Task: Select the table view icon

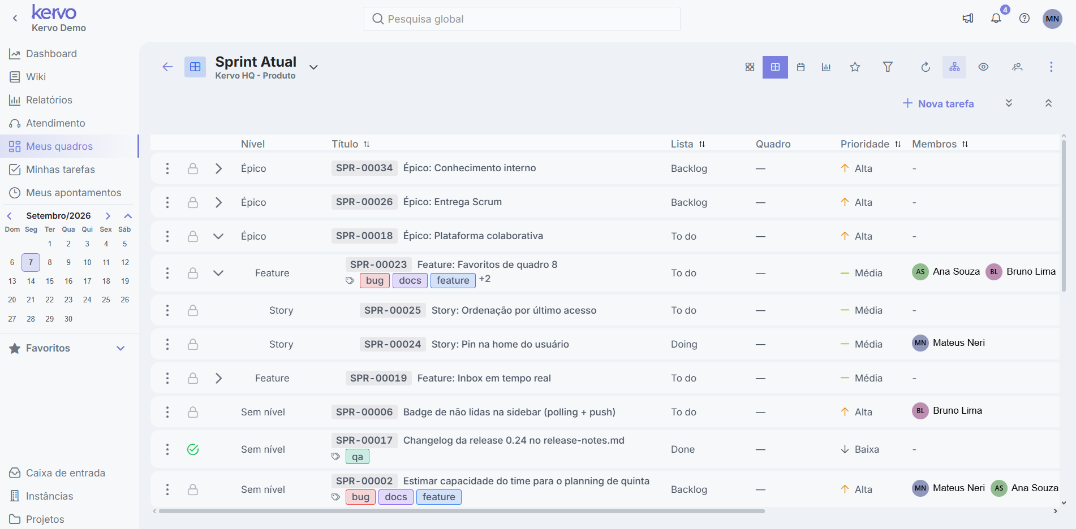Action: coord(775,67)
